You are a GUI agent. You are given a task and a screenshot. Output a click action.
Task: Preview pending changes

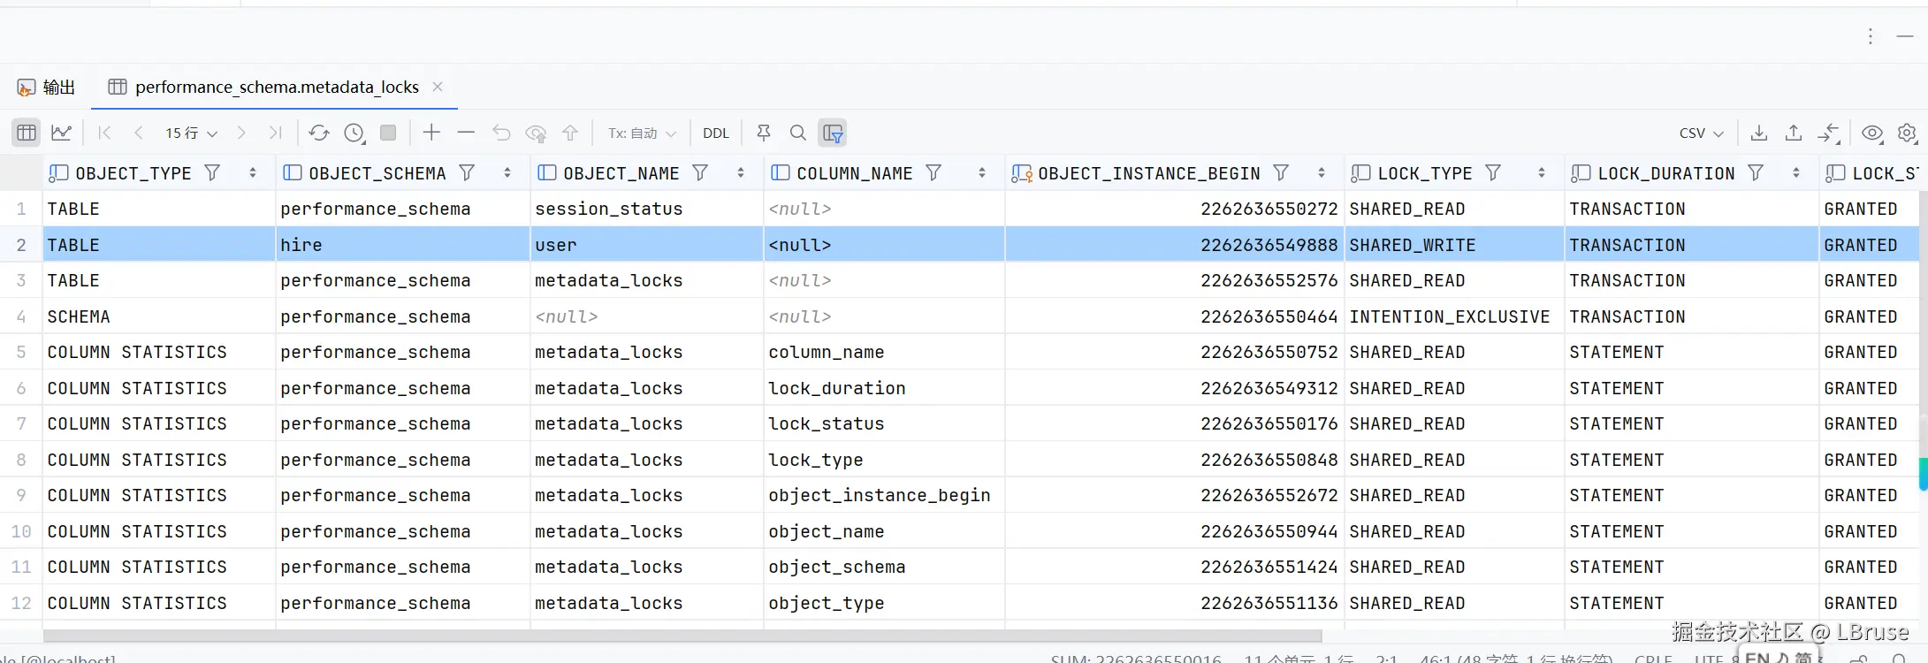coord(536,133)
